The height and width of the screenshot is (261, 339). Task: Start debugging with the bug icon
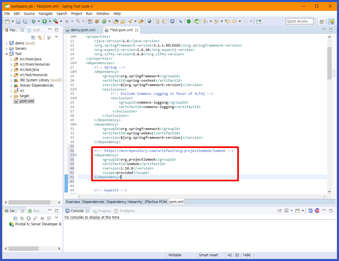point(33,22)
